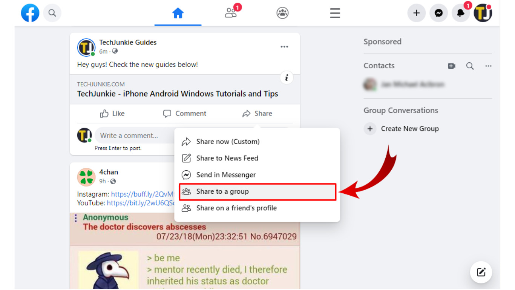The height and width of the screenshot is (290, 515).
Task: Open Messenger from the top bar
Action: point(439,13)
